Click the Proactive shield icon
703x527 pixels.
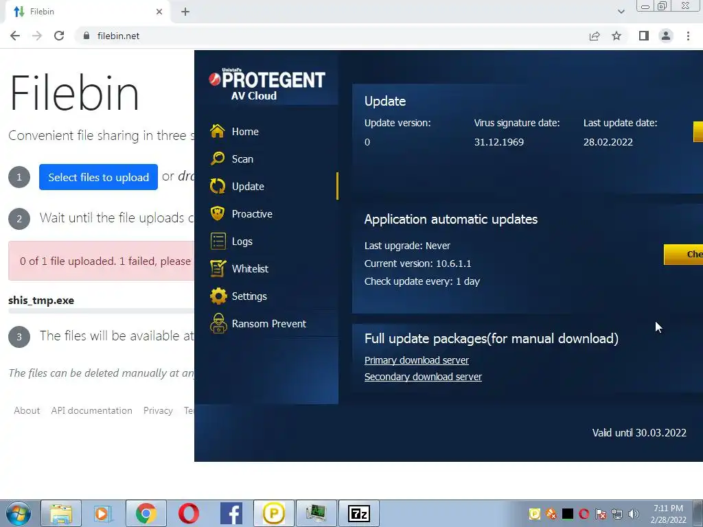point(218,214)
